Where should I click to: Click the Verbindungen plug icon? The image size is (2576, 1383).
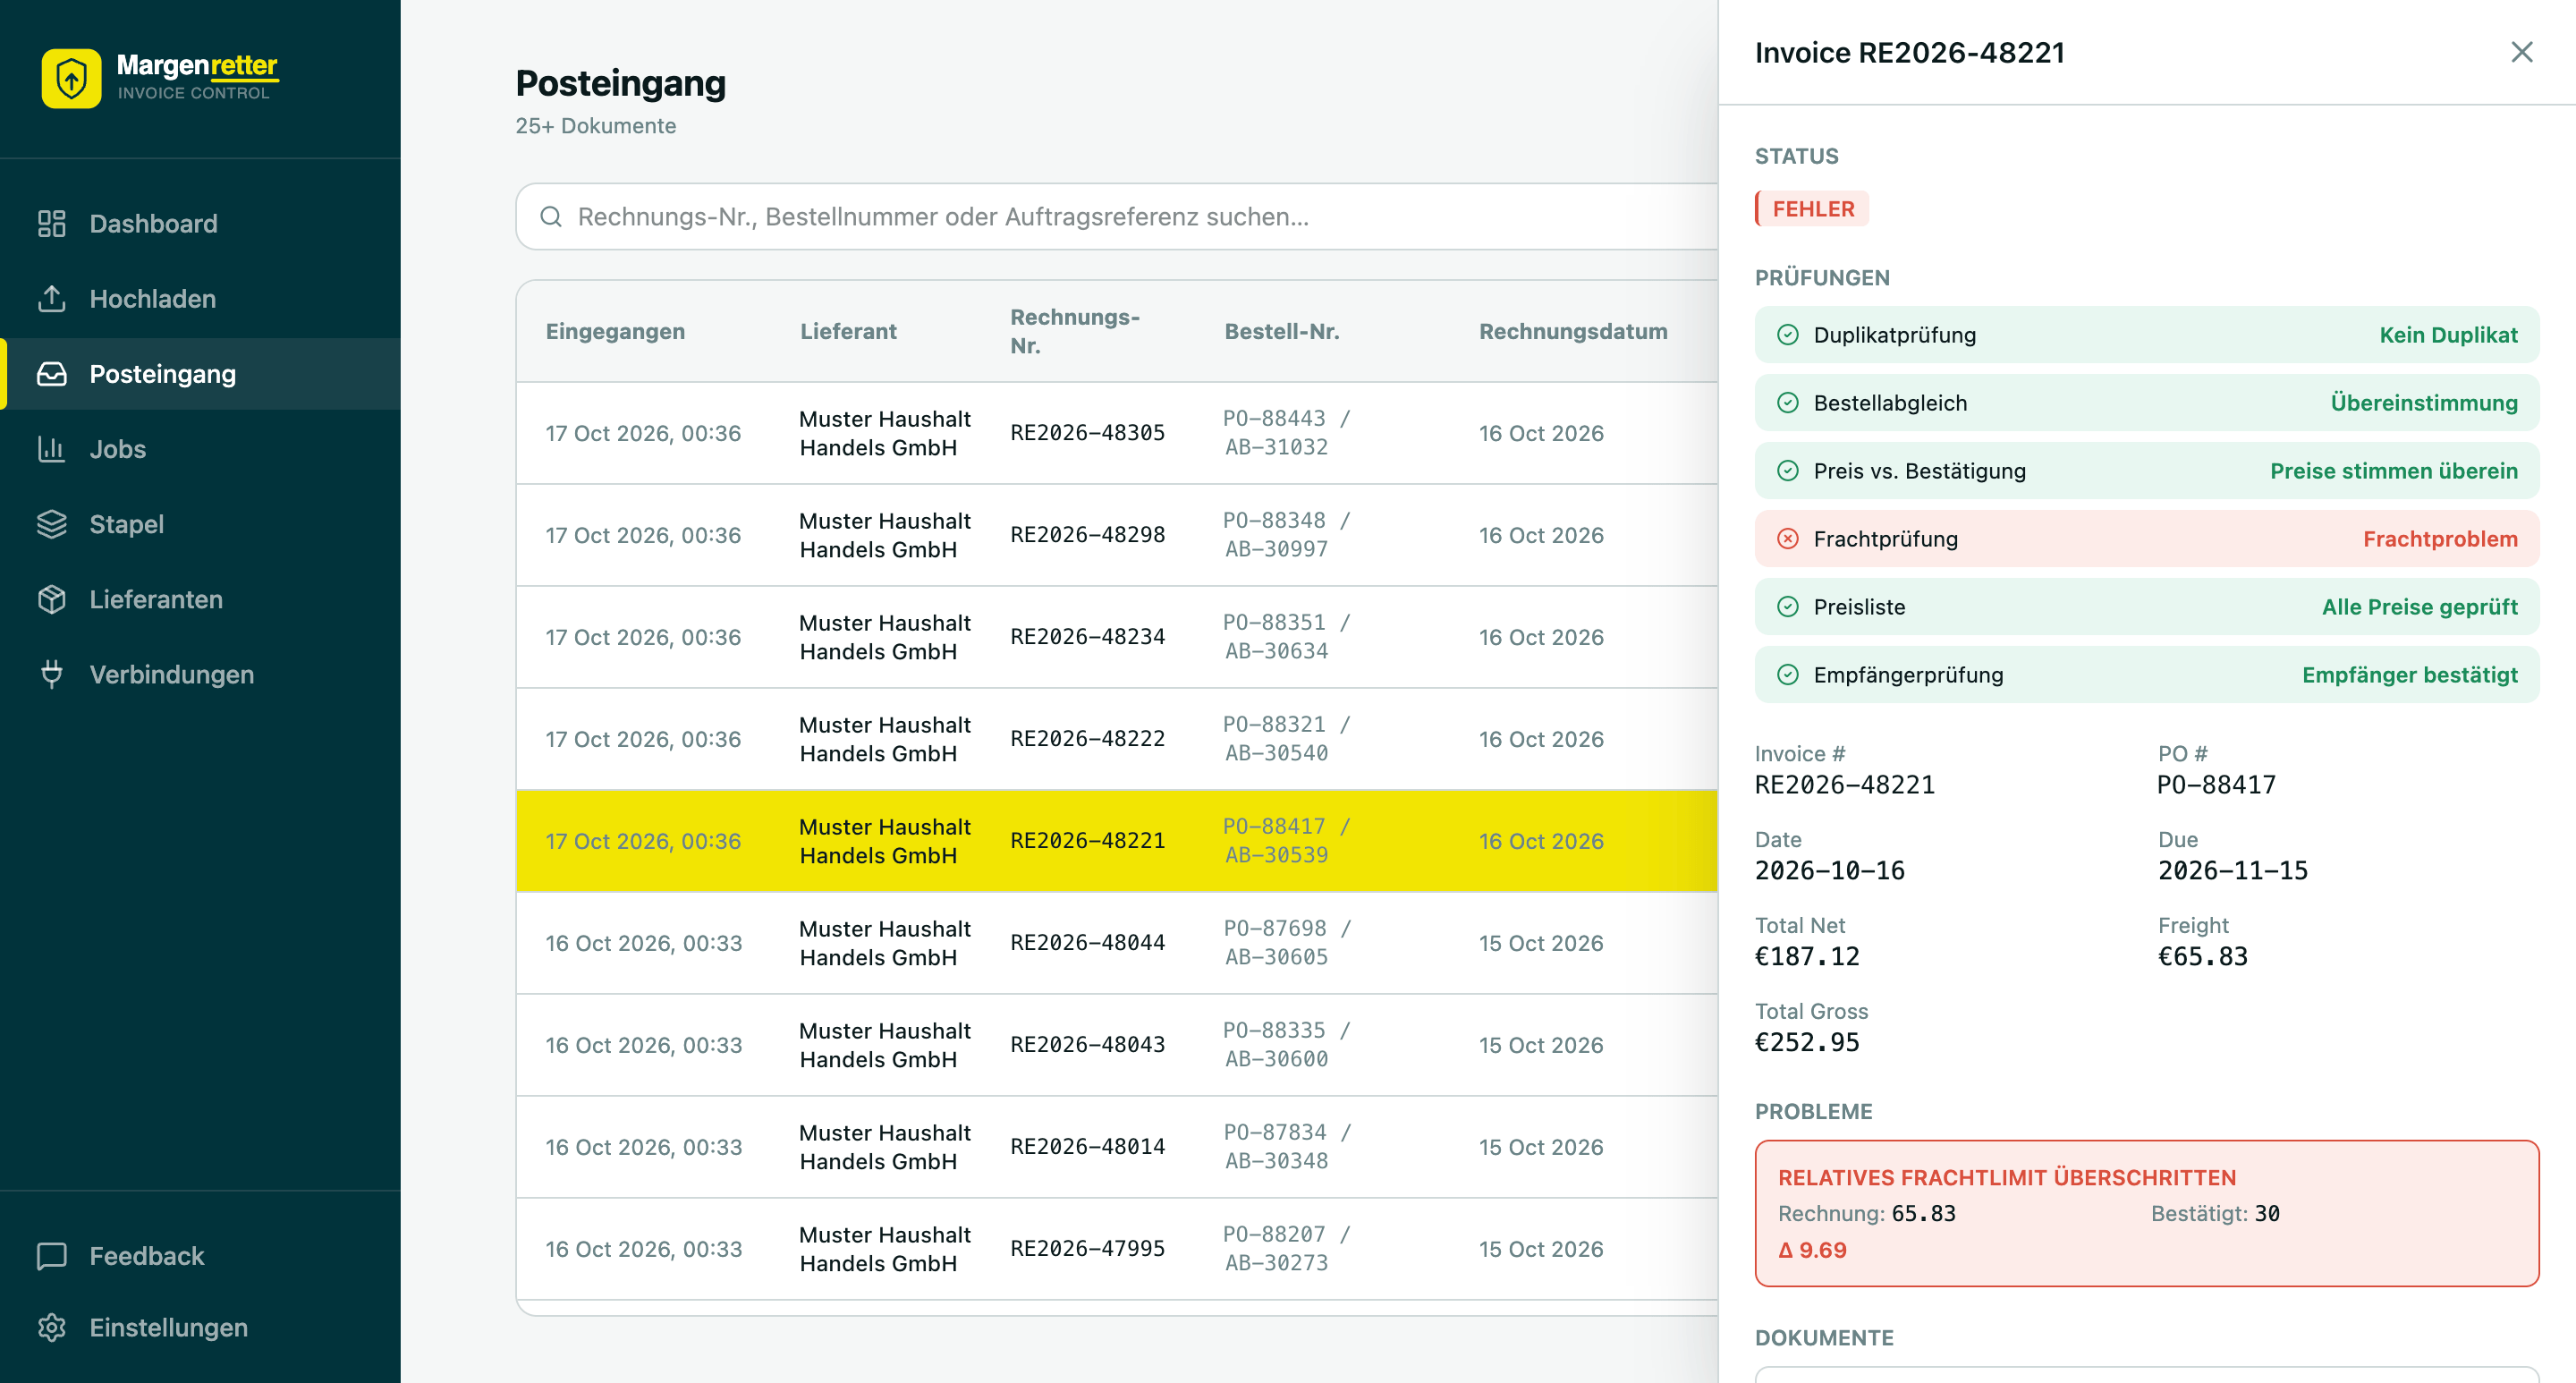coord(52,673)
